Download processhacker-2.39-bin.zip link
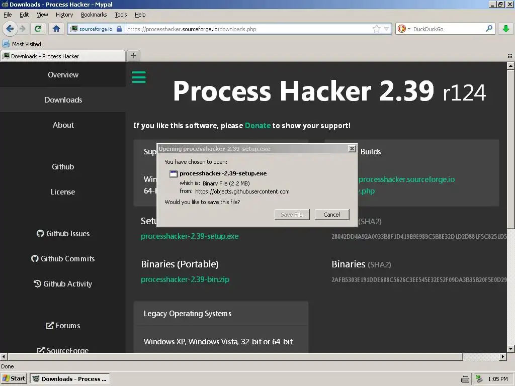This screenshot has height=386, width=515. (x=185, y=279)
